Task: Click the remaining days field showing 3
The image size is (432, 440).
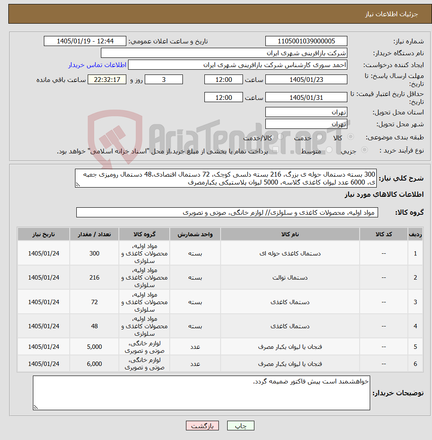Action: pos(164,79)
